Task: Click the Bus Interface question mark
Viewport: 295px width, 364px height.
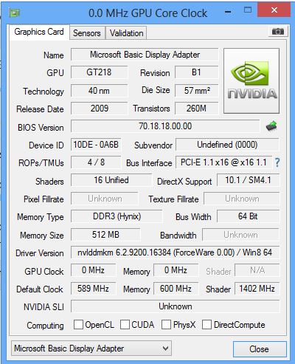Action: pos(277,162)
